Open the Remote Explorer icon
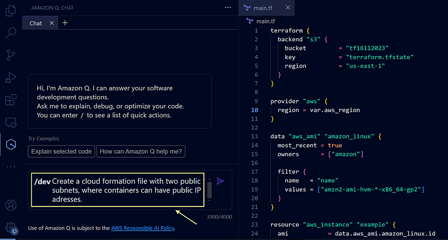 pyautogui.click(x=11, y=122)
